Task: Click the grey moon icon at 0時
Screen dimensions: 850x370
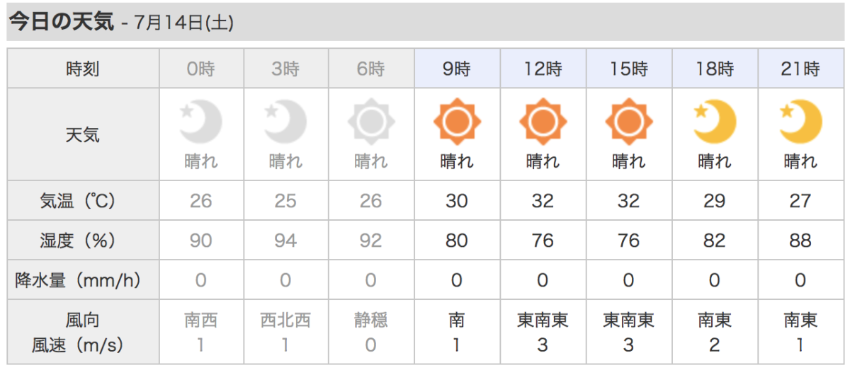Action: coord(200,122)
